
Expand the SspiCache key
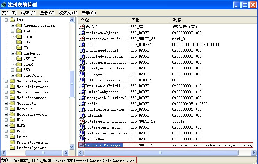[13, 76]
